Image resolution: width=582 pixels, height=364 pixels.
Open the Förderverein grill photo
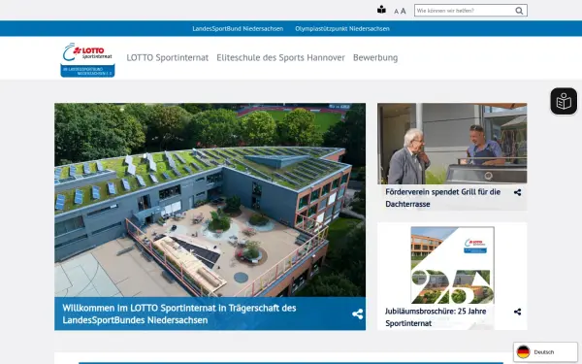pos(452,144)
